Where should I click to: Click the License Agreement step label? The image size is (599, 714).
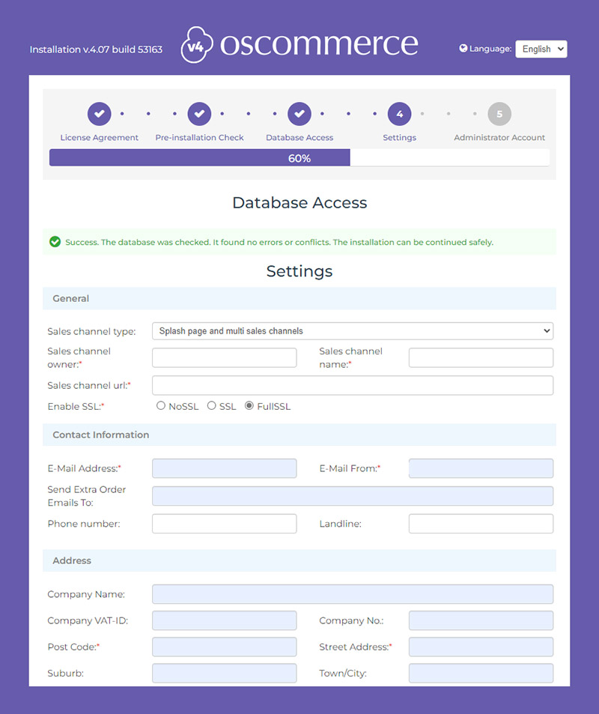99,137
